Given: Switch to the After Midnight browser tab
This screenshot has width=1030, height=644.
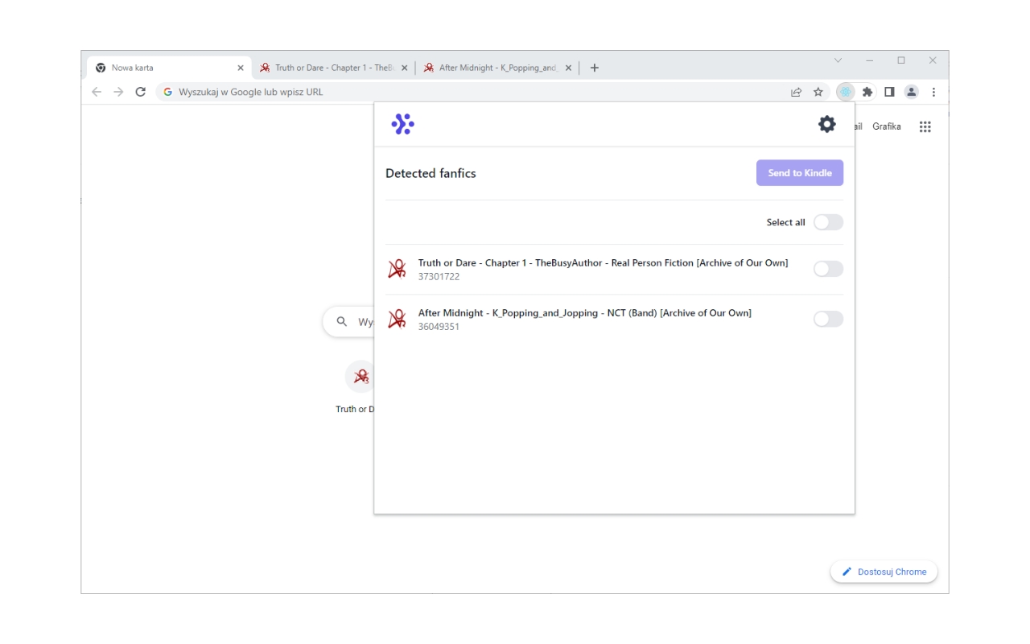Looking at the screenshot, I should (497, 68).
